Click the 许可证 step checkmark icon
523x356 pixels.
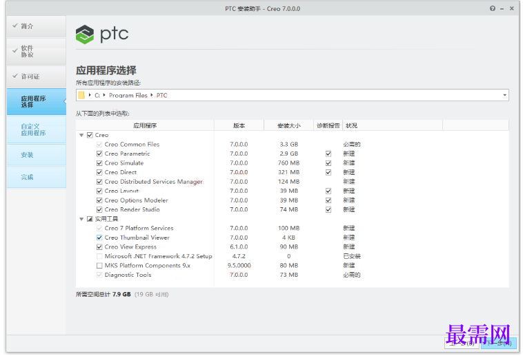click(15, 76)
